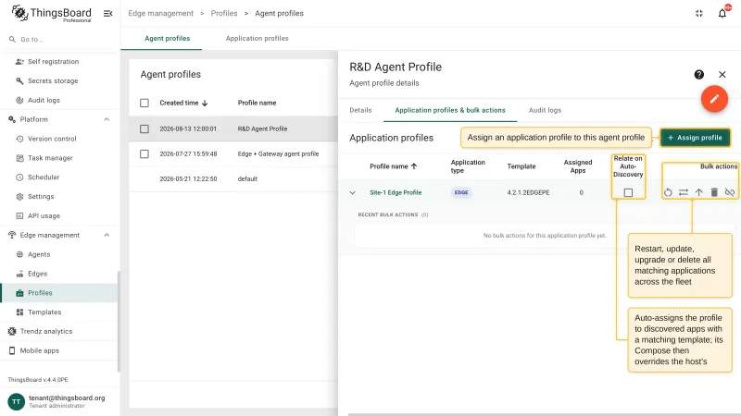
Task: Select Application profiles & bulk actions tab
Action: coord(450,110)
